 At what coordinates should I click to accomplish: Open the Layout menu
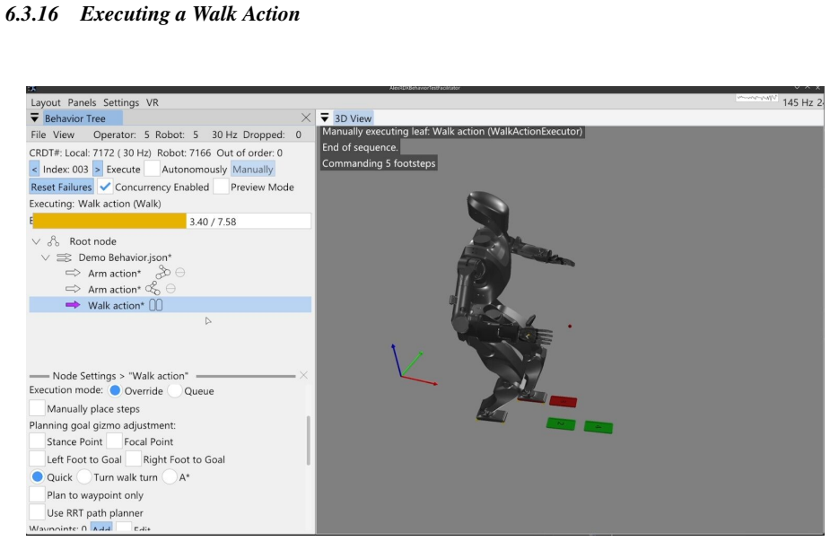pyautogui.click(x=46, y=102)
